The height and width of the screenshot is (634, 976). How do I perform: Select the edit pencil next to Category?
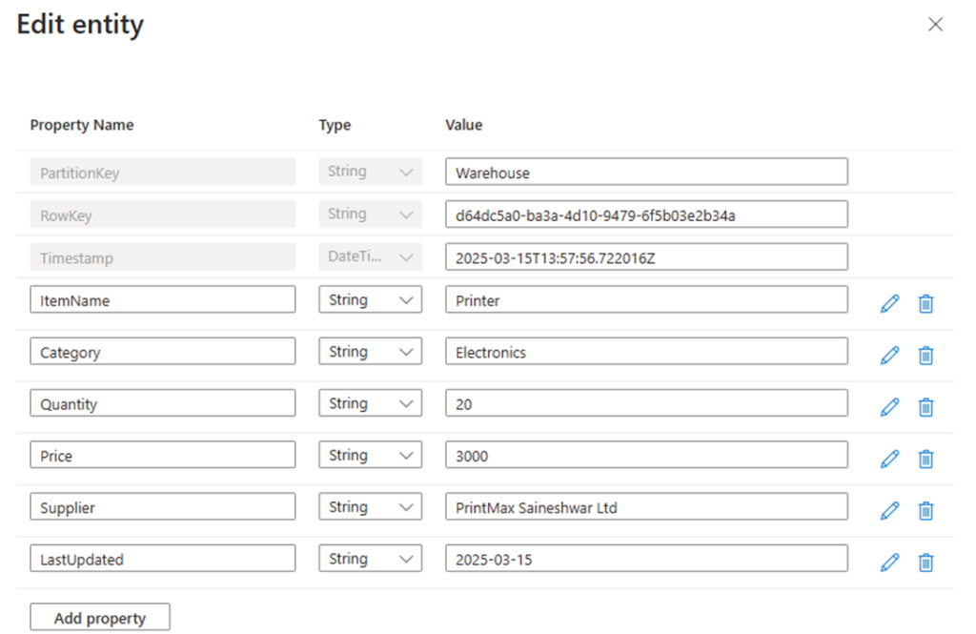(889, 355)
